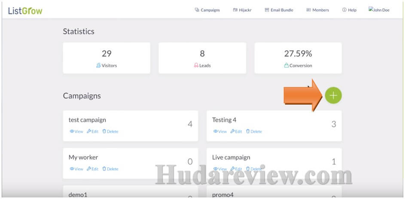Add a new campaign with green plus button
The image size is (405, 200).
[333, 96]
